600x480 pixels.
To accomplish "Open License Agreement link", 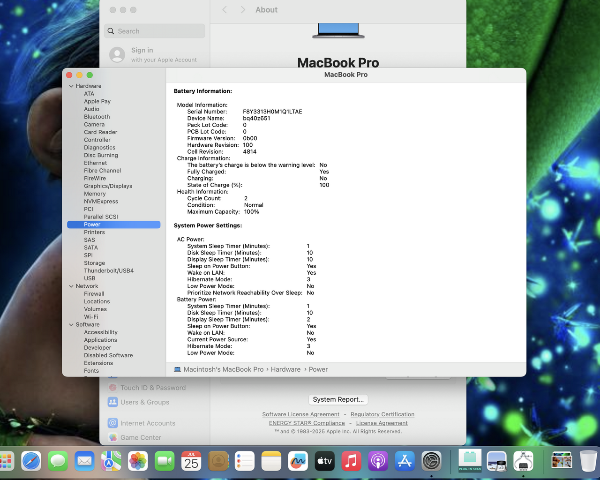I will 382,423.
